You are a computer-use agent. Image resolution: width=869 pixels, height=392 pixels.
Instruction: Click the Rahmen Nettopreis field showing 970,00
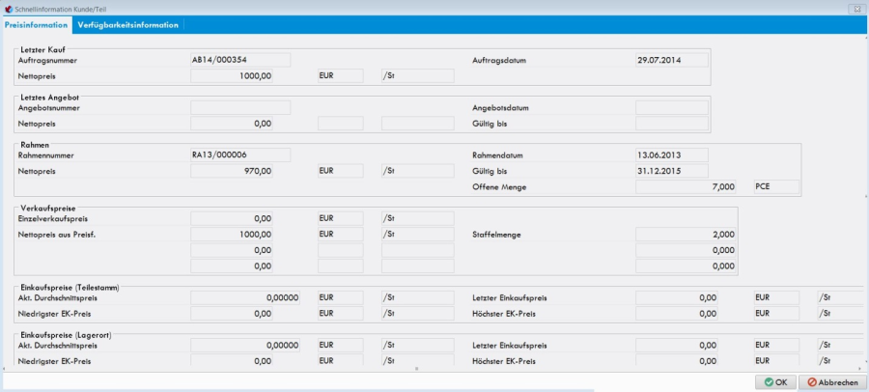click(x=232, y=170)
